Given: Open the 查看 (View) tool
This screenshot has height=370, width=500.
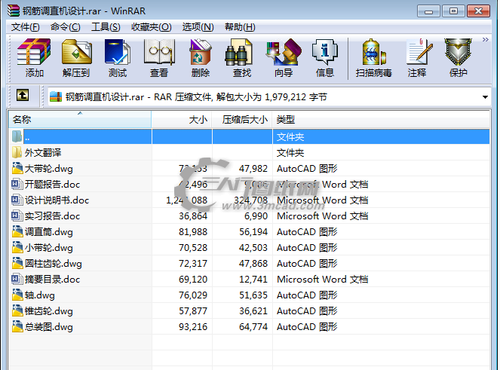Looking at the screenshot, I should click(159, 58).
